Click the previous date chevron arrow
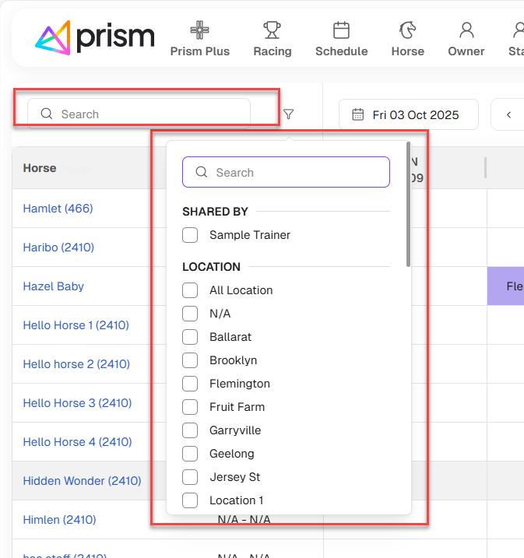 (508, 114)
